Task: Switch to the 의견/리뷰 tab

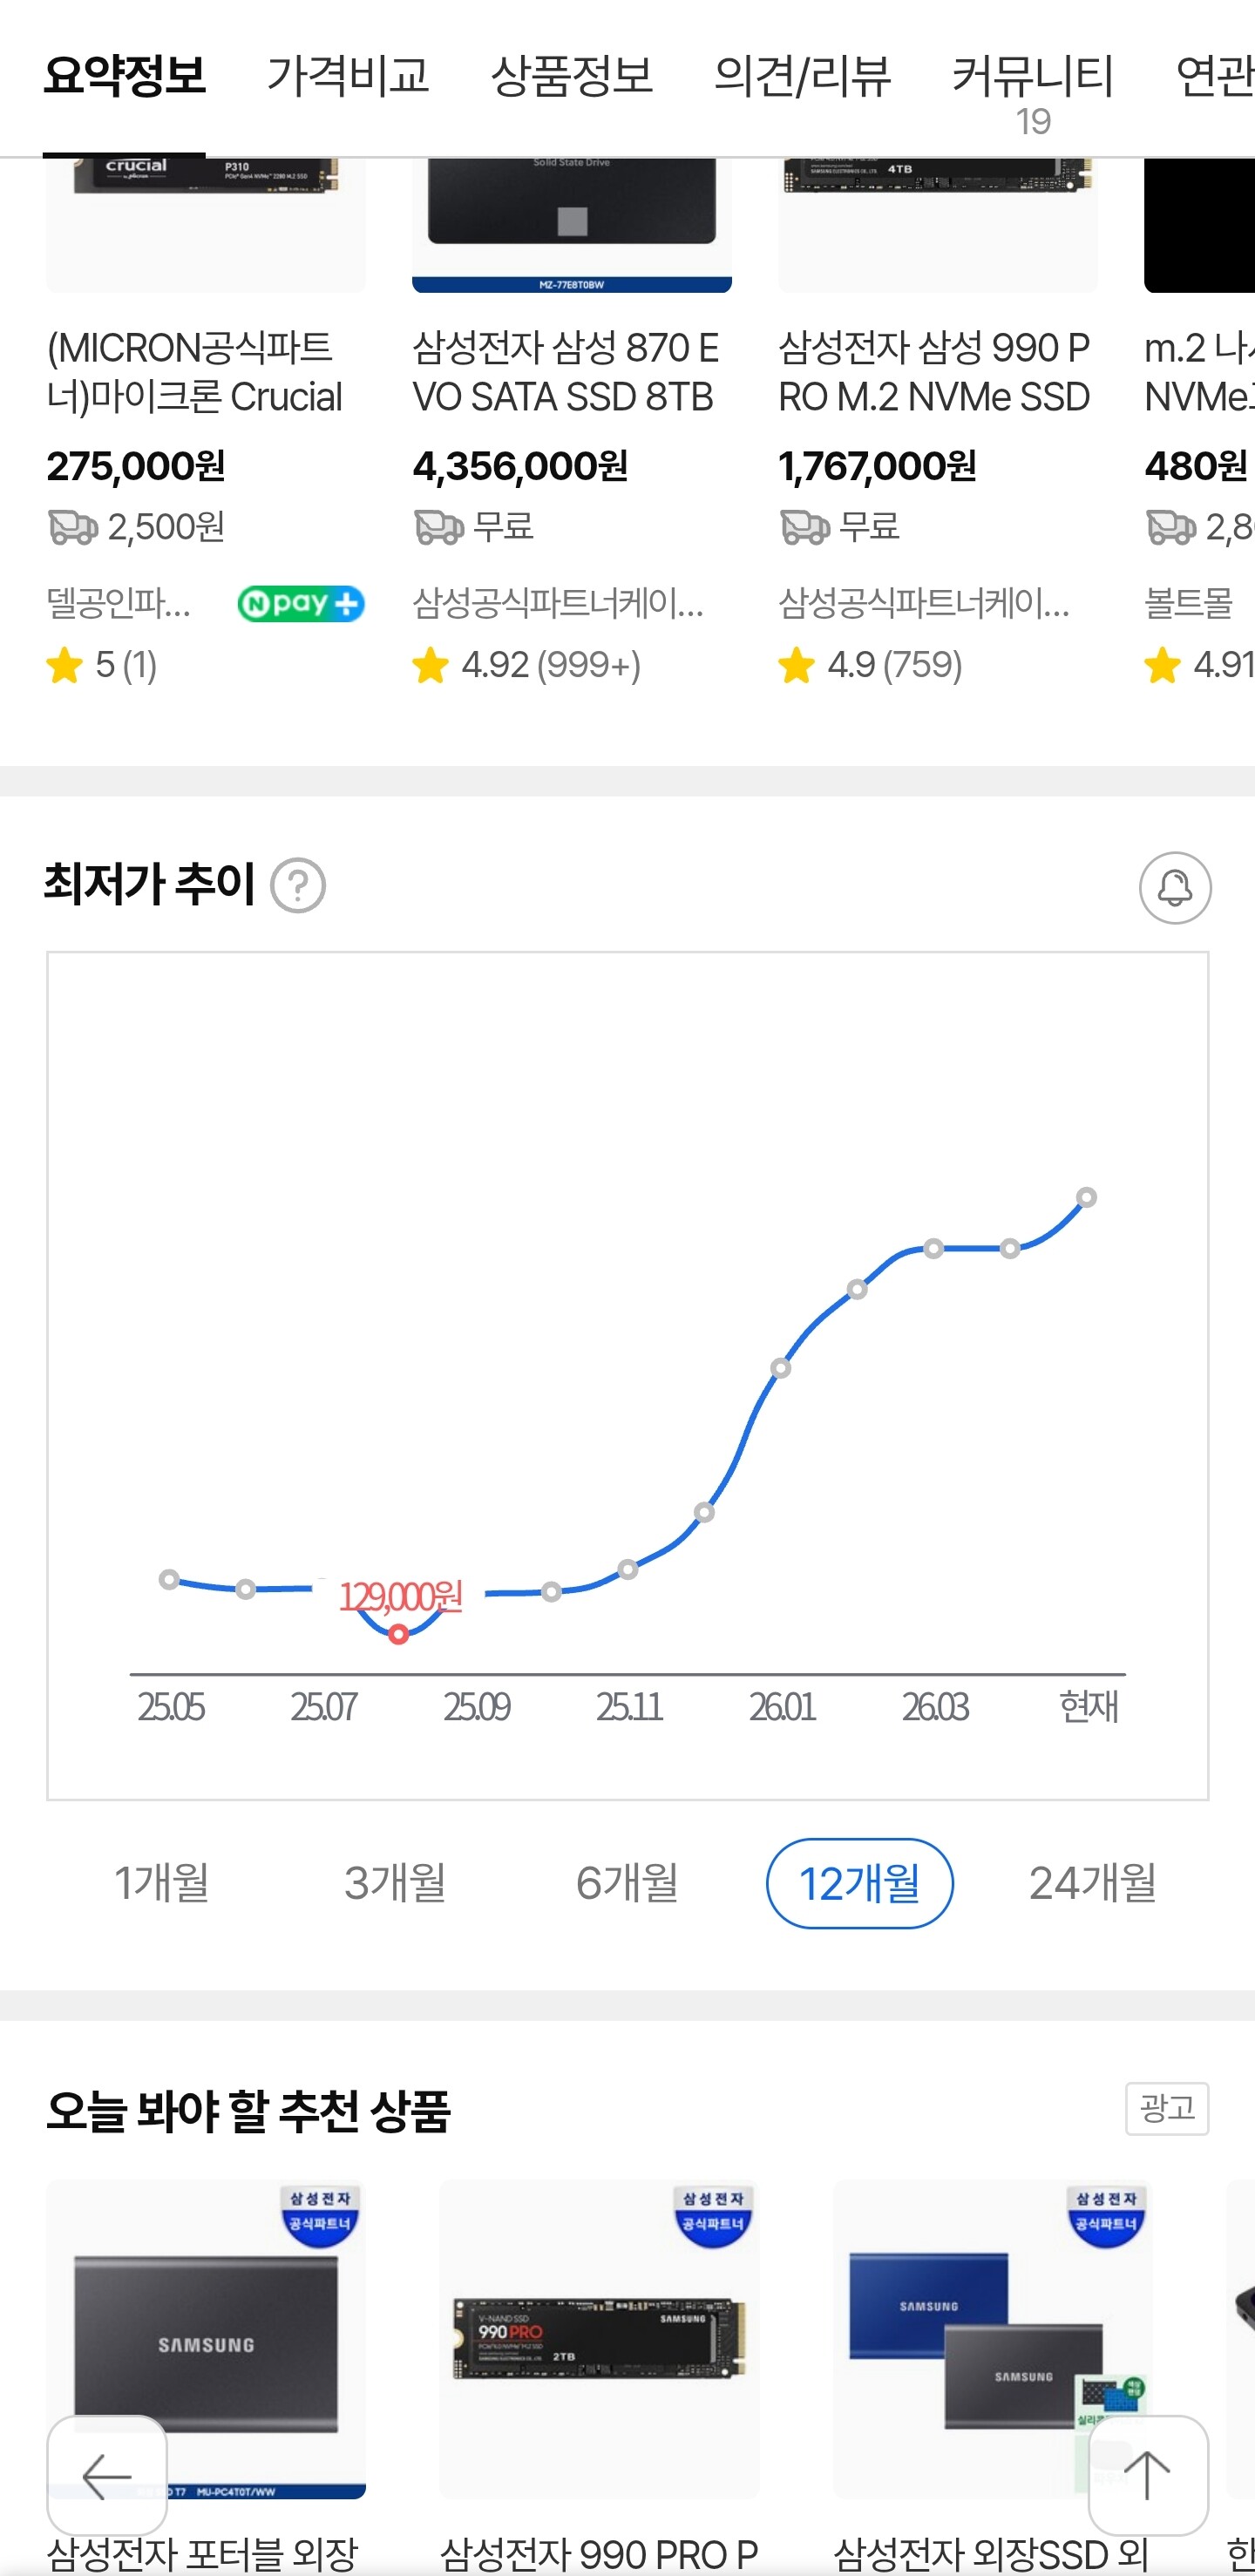Action: pyautogui.click(x=802, y=76)
